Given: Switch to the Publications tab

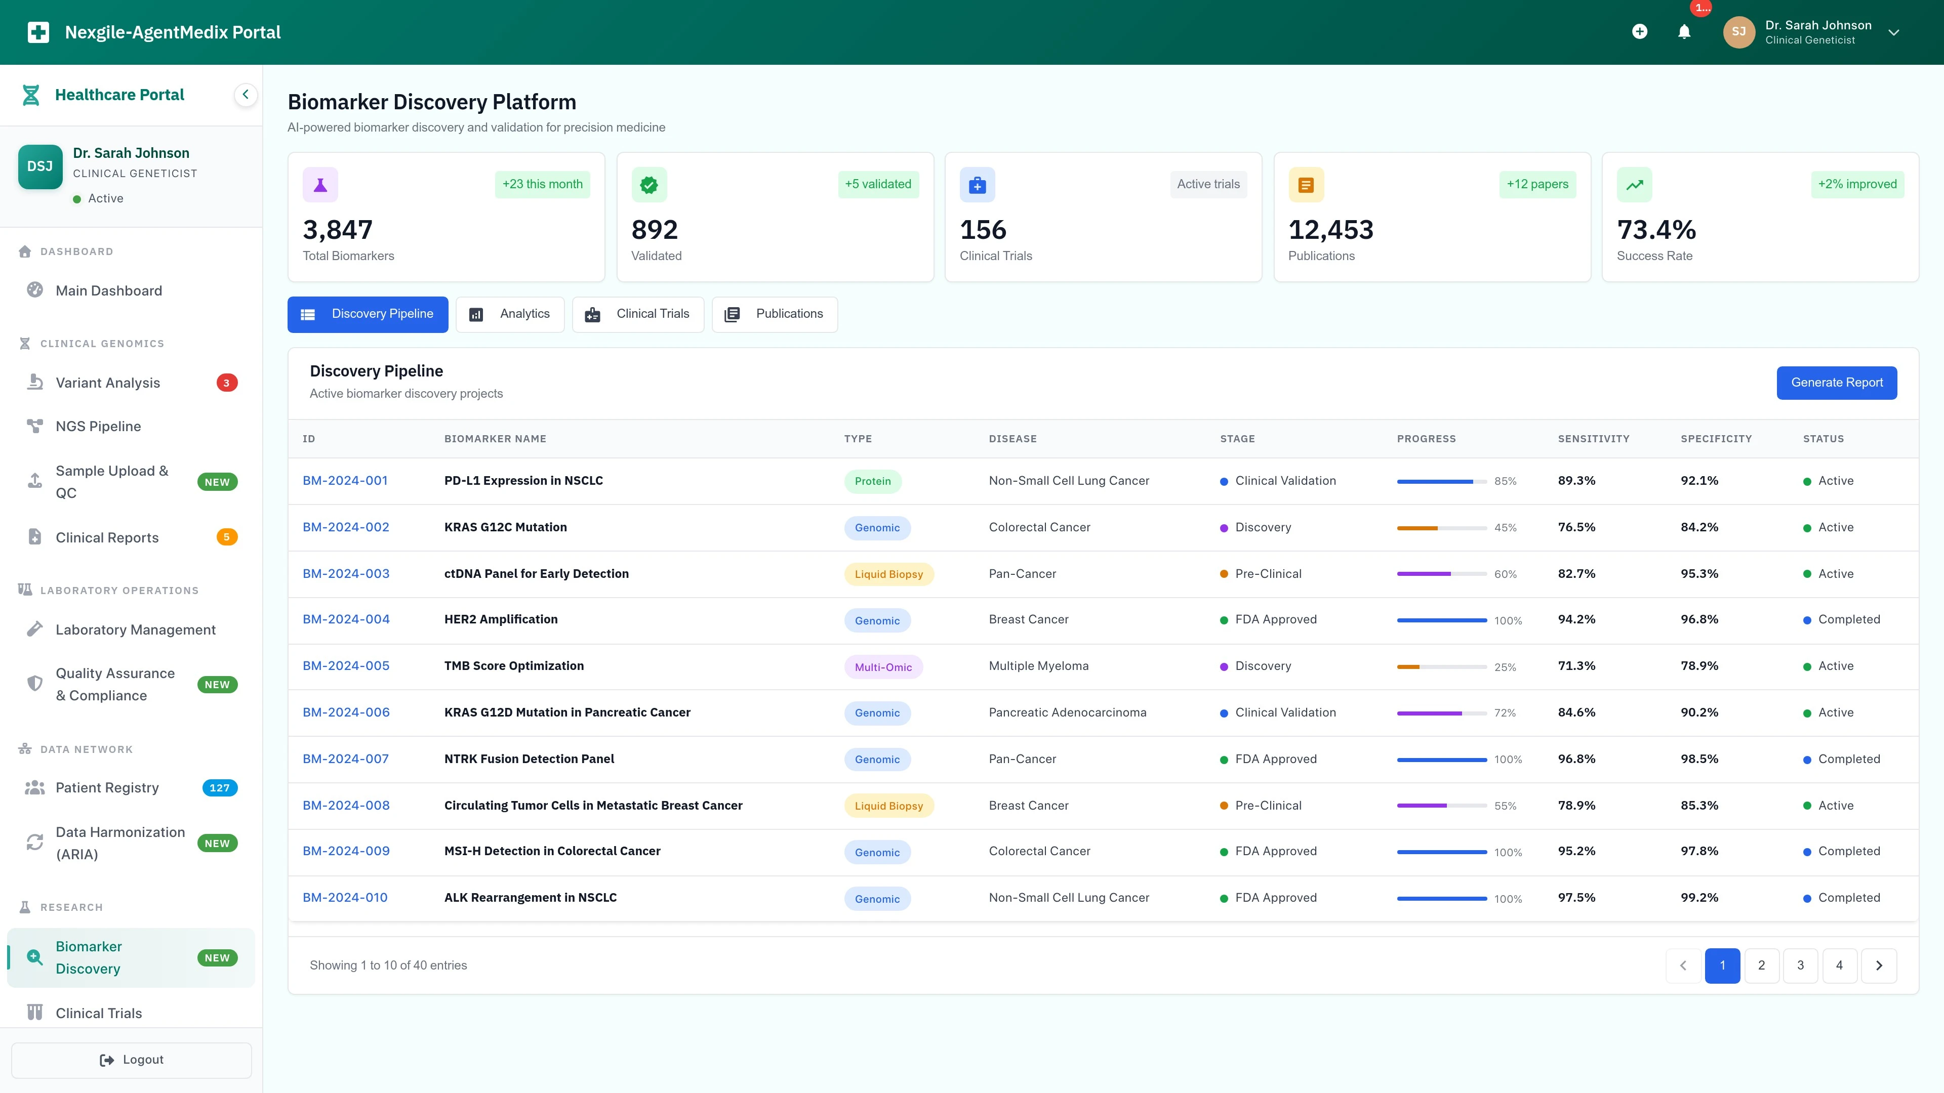Looking at the screenshot, I should tap(774, 314).
